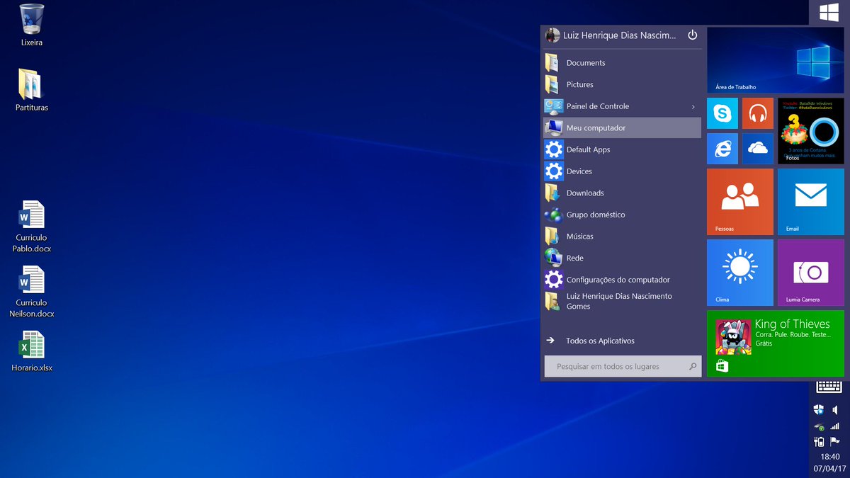Open Default Apps settings
This screenshot has width=850, height=478.
[x=623, y=149]
